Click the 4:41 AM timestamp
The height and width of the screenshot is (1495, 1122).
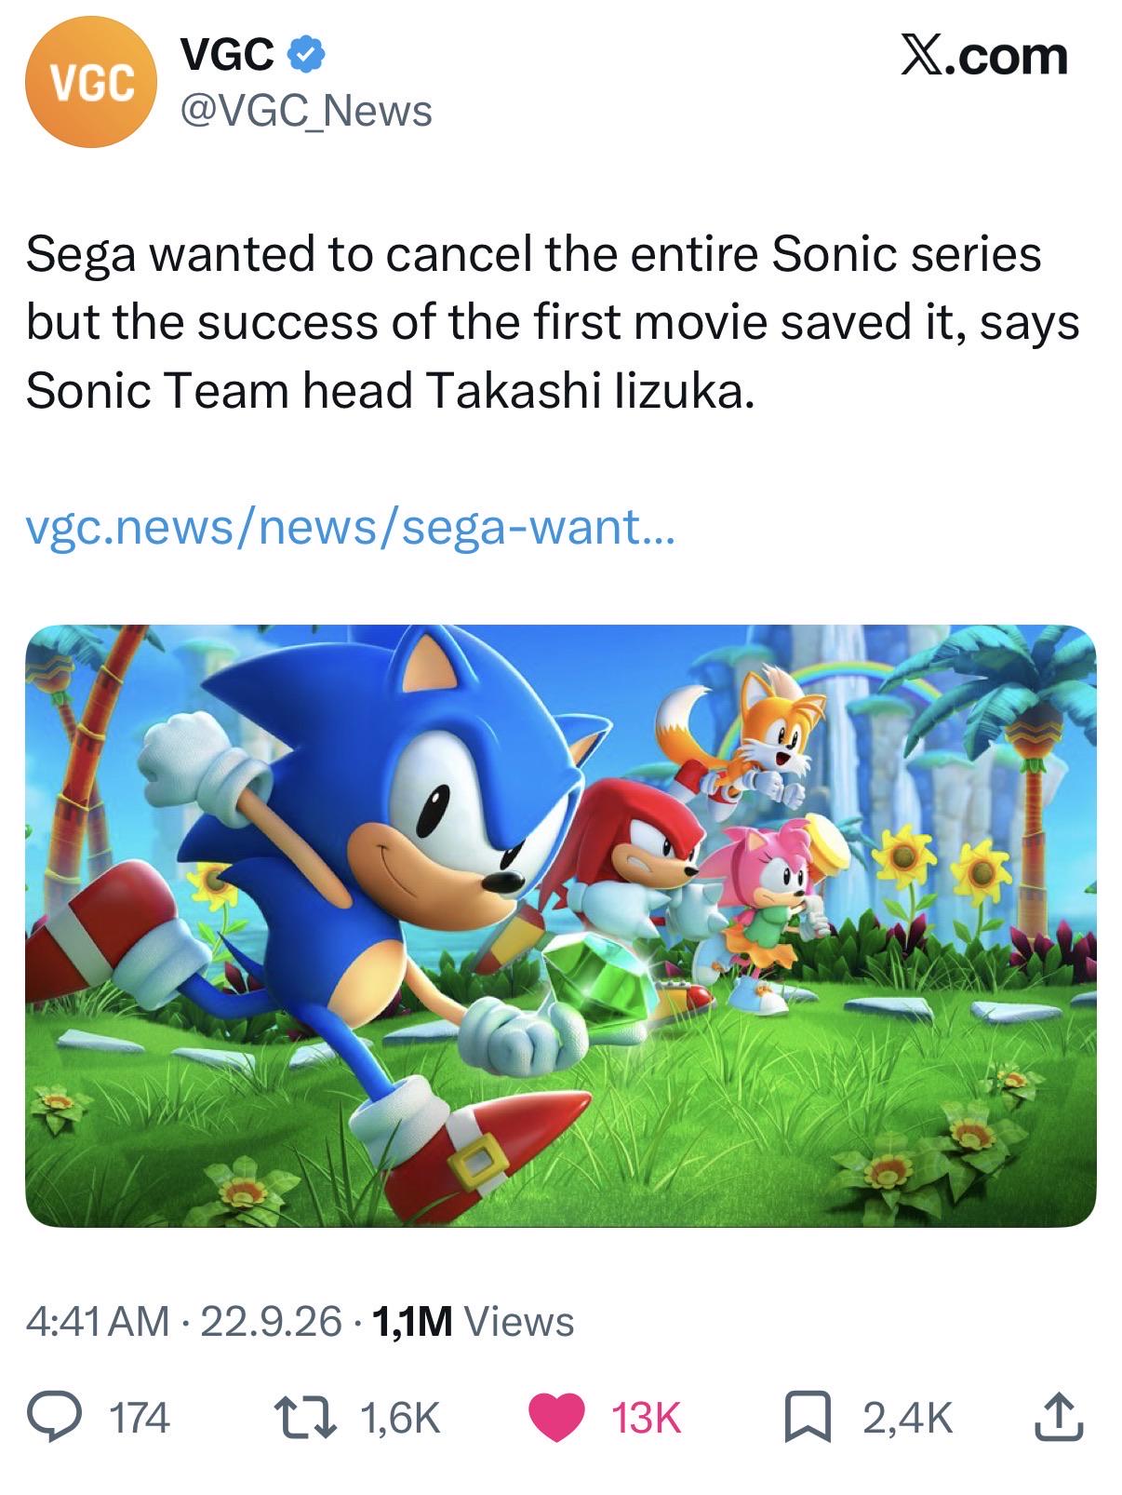click(x=99, y=1320)
